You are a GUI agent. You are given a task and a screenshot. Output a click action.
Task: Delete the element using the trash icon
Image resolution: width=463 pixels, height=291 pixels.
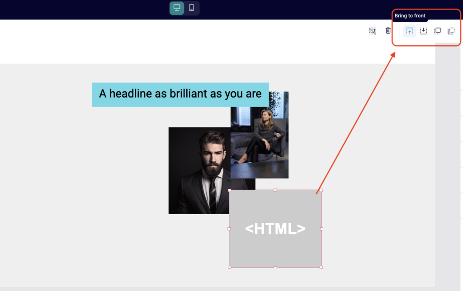[x=388, y=31]
